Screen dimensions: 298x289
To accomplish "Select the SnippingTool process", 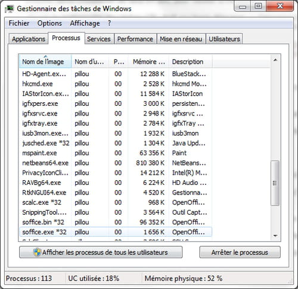I will pos(115,212).
